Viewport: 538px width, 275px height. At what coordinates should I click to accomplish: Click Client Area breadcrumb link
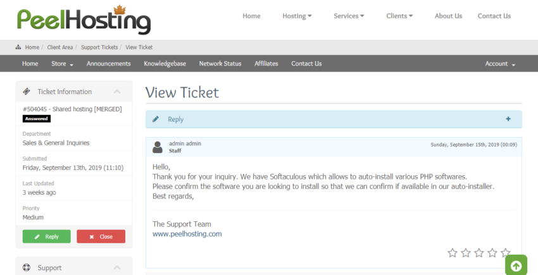click(x=60, y=47)
